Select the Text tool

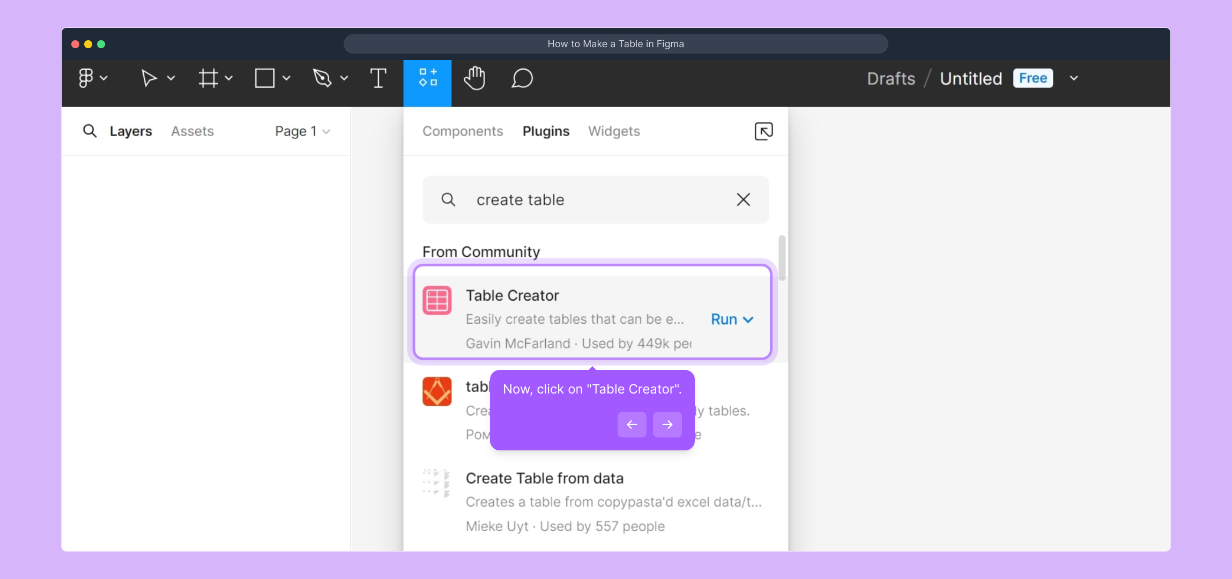378,78
